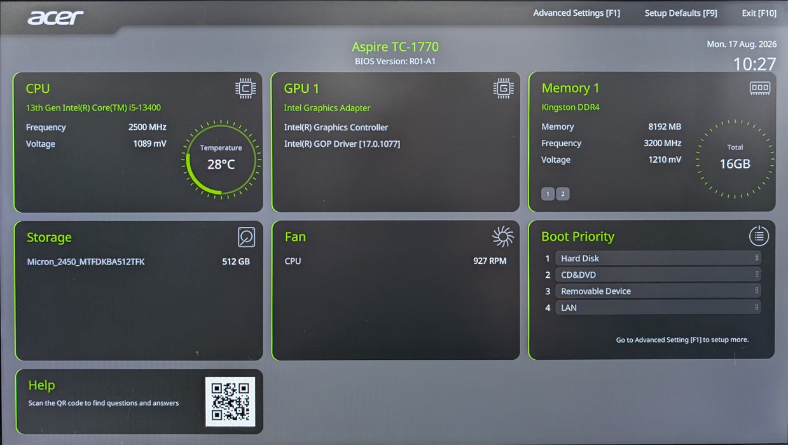Select memory slot 1 button
788x445 pixels.
(x=548, y=194)
